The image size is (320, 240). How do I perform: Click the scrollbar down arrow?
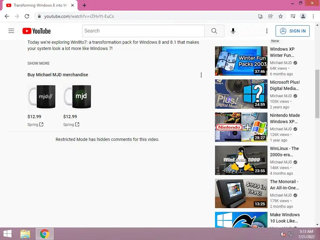coord(317,225)
